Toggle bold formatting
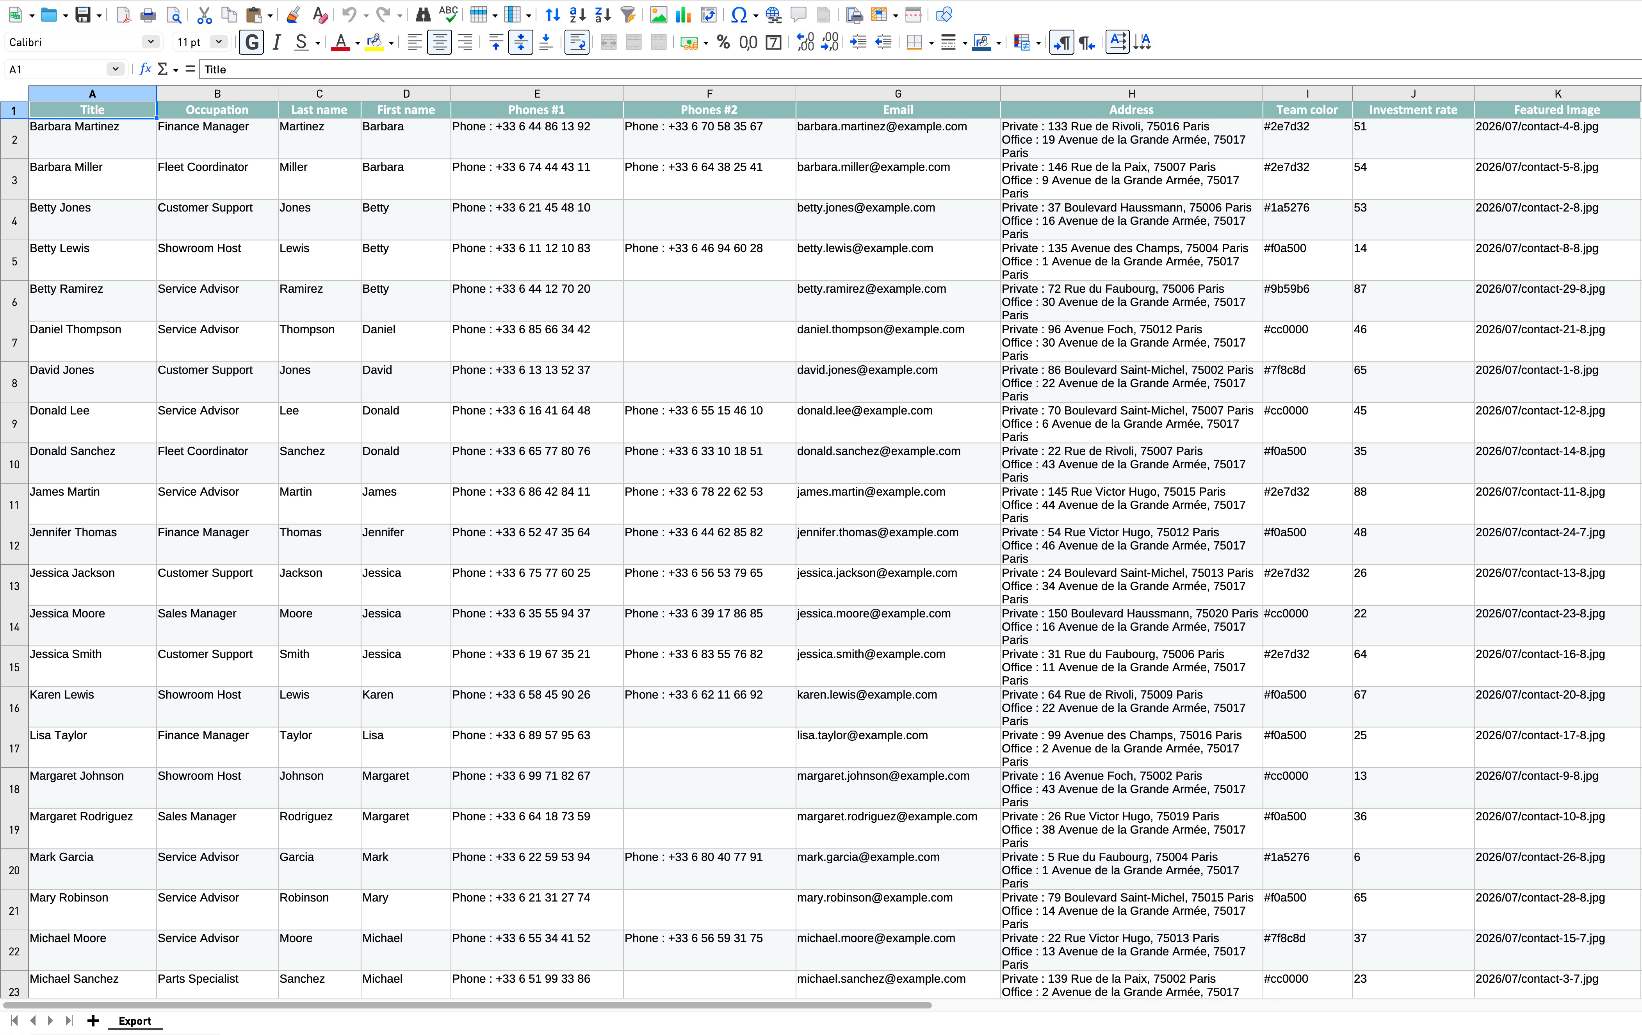The height and width of the screenshot is (1035, 1642). tap(252, 42)
